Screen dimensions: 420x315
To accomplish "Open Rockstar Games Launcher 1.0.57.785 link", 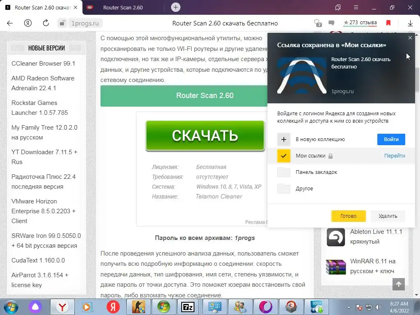I will pos(40,108).
